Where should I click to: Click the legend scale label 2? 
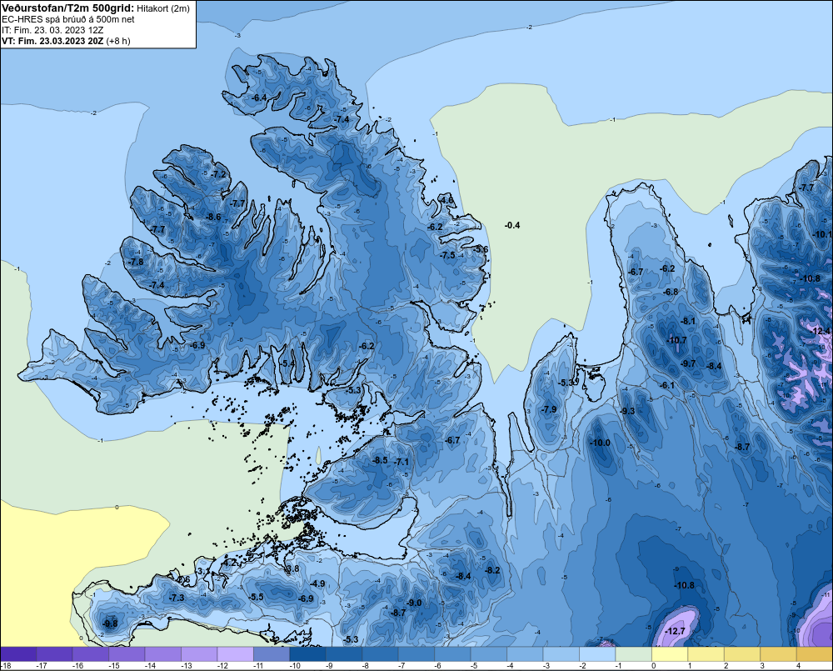pyautogui.click(x=726, y=666)
